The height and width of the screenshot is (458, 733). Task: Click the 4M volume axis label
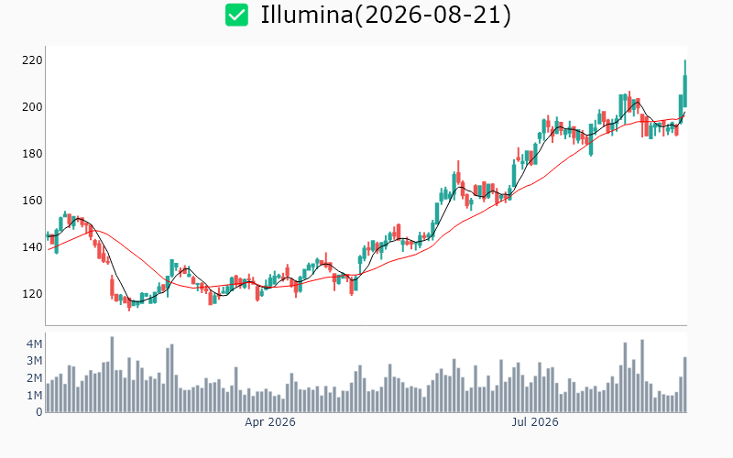point(34,344)
